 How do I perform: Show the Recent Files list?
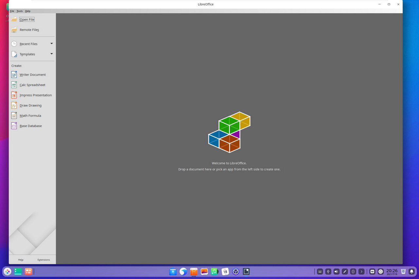coord(28,44)
